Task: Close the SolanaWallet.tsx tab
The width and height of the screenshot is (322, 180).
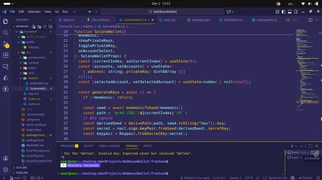Action: click(152, 20)
